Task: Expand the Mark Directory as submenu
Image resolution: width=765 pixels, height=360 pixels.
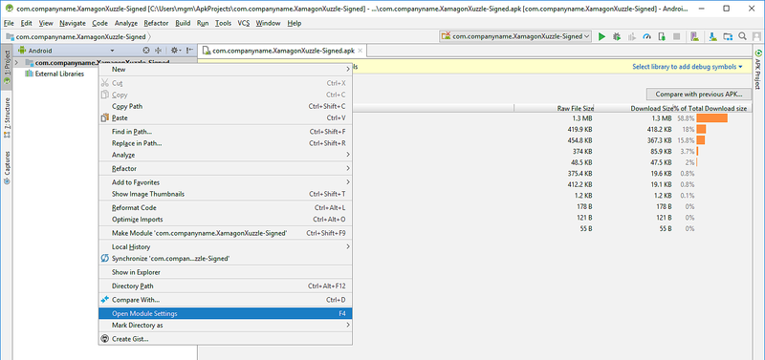Action: tap(225, 325)
